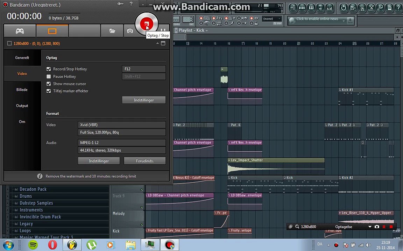This screenshot has width=403, height=251.
Task: Collapse the Bandicam target area bar arrow
Action: click(157, 43)
